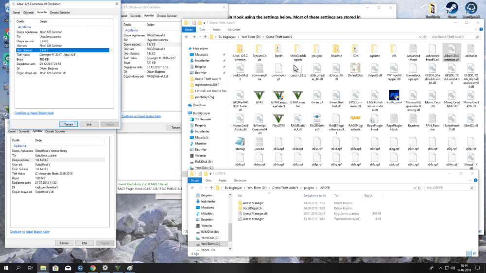This screenshot has height=273, width=486.
Task: Switch to Güvenlik tab in ScriptHookV properties
Action: (24, 131)
